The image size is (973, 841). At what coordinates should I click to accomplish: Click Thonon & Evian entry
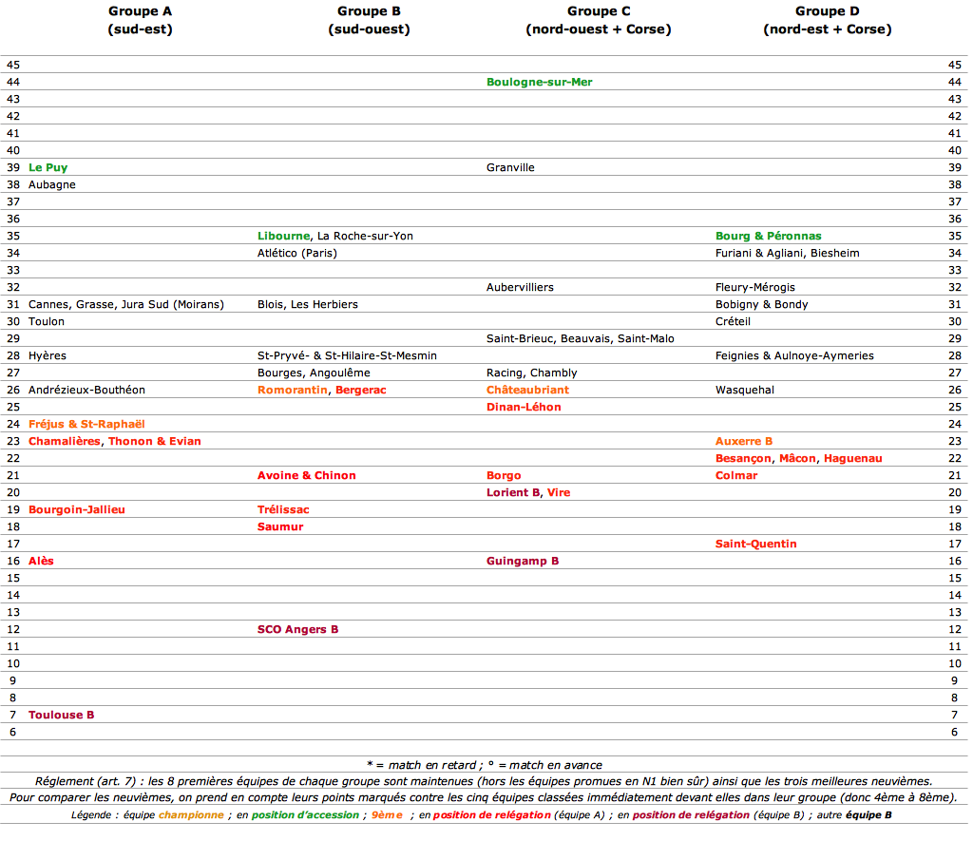[x=155, y=441]
